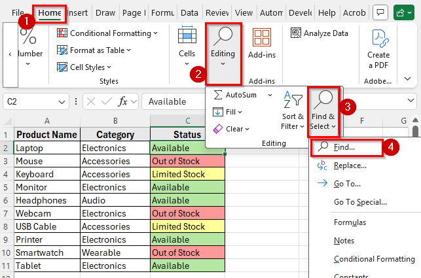Open the Help tab
421x278 pixels.
(x=327, y=12)
